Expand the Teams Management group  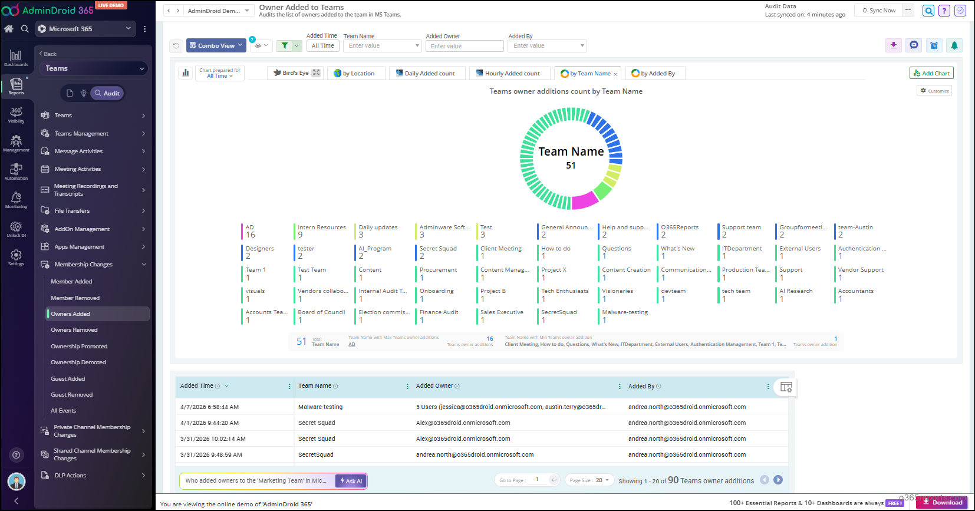coord(93,134)
